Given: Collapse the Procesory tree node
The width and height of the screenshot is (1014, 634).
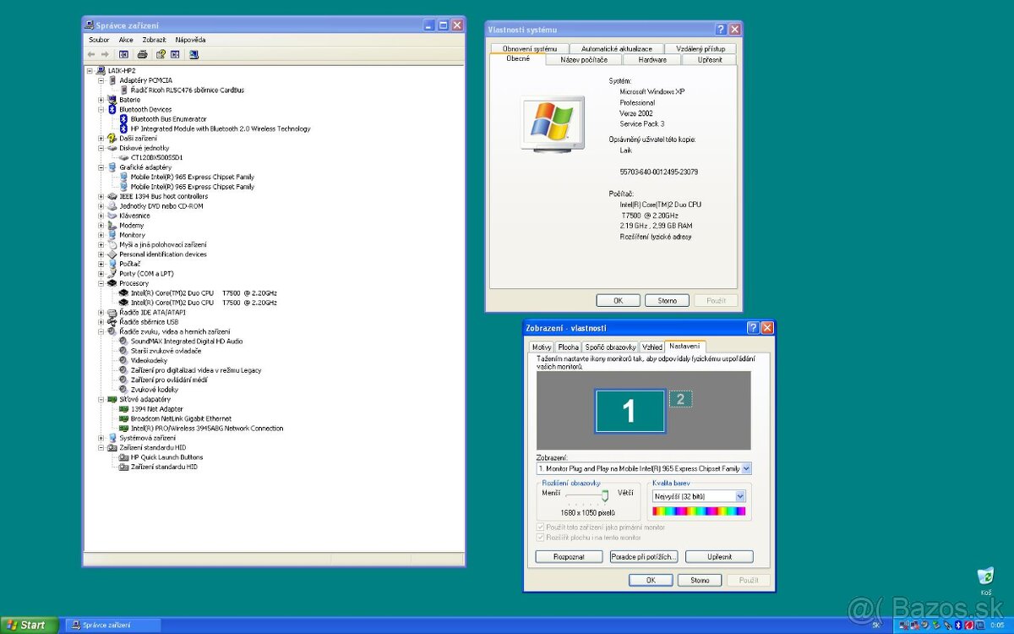Looking at the screenshot, I should pyautogui.click(x=102, y=282).
